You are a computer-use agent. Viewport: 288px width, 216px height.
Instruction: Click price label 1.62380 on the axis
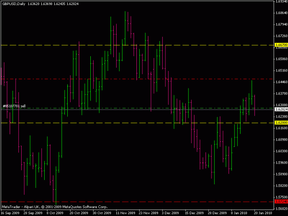pyautogui.click(x=282, y=117)
